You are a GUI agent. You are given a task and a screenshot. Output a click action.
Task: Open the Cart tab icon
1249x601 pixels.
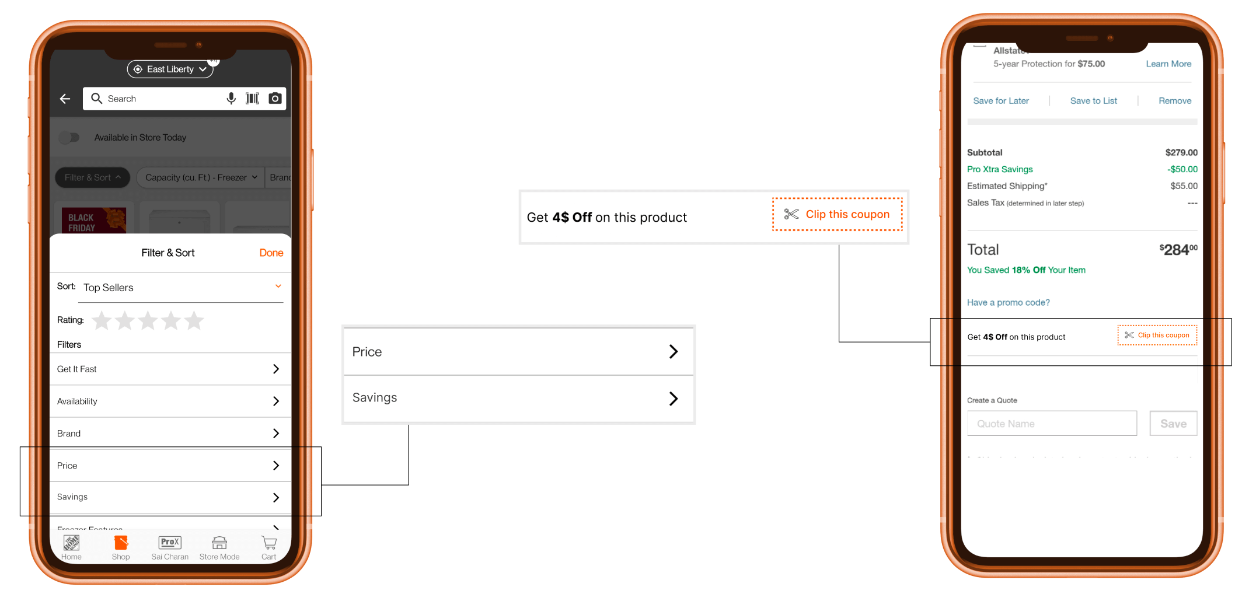pos(269,547)
